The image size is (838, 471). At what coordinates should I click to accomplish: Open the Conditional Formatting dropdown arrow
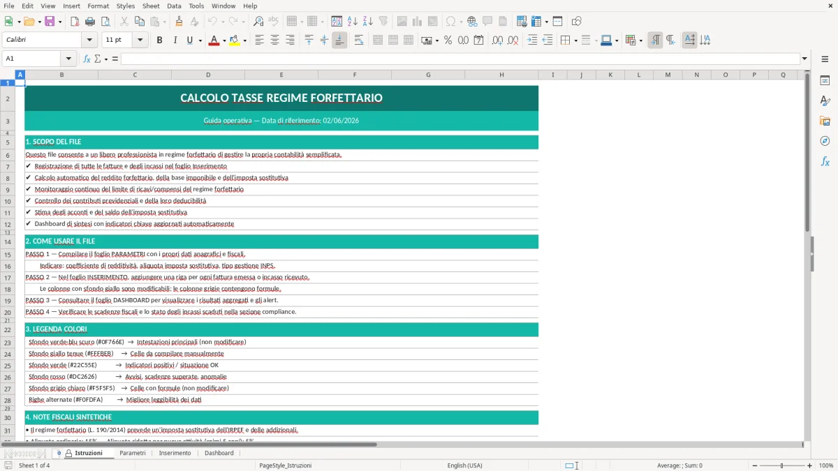(640, 40)
